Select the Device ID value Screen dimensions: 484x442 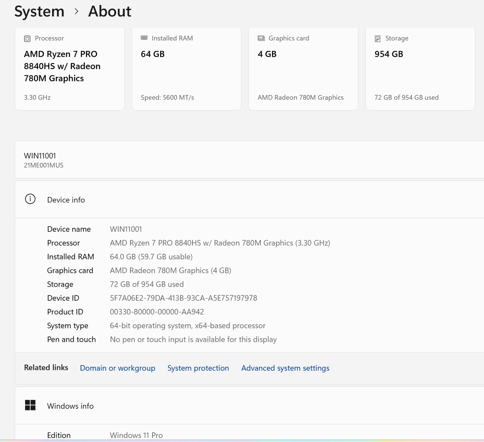pyautogui.click(x=183, y=298)
